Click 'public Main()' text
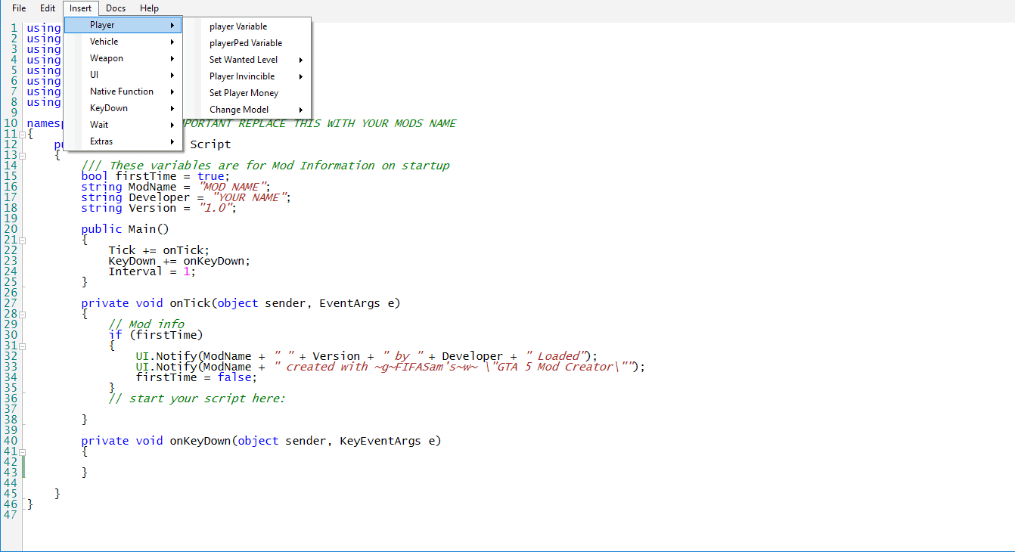 point(126,229)
